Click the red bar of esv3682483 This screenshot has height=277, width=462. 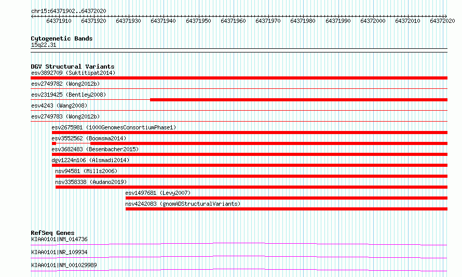(250, 154)
